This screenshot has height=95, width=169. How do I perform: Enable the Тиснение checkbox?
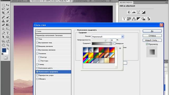pos(37,54)
